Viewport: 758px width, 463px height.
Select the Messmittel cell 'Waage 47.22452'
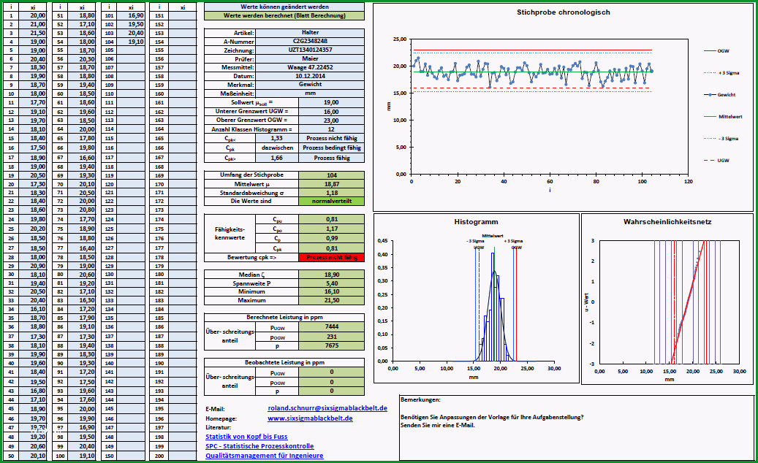click(x=310, y=68)
